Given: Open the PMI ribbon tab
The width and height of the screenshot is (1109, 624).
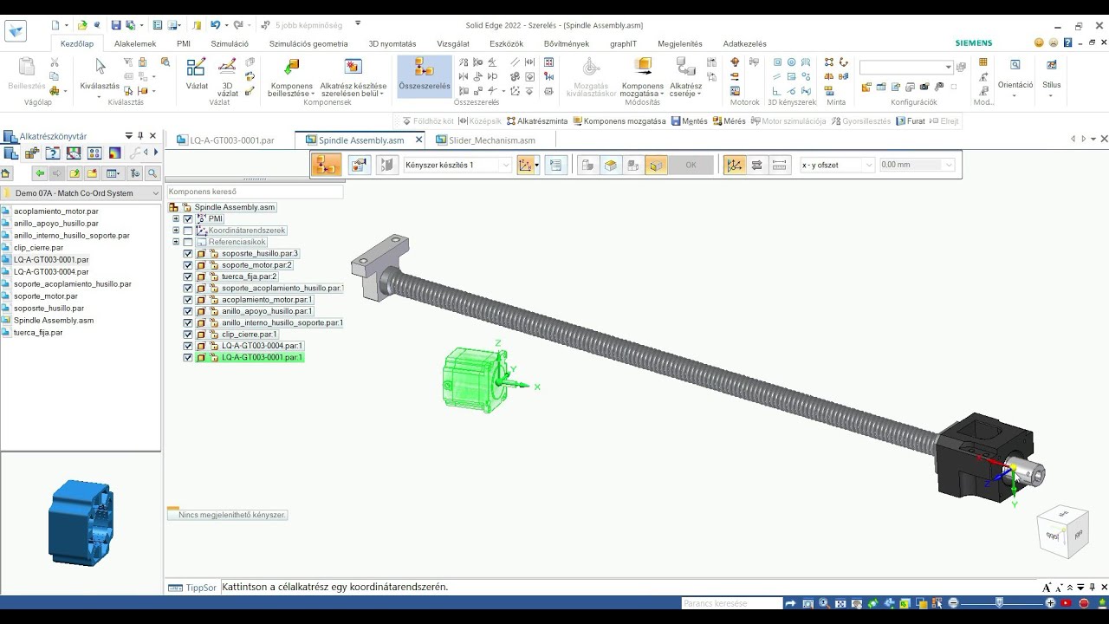Looking at the screenshot, I should [184, 43].
